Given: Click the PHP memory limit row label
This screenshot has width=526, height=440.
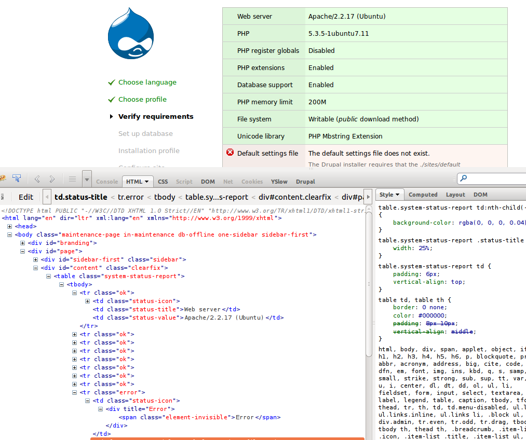Looking at the screenshot, I should (265, 102).
